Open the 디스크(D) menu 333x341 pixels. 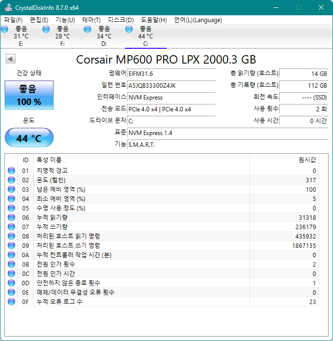pos(121,20)
